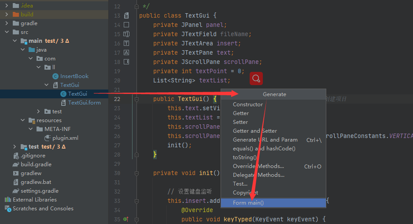Click the orange build folder icon
The width and height of the screenshot is (413, 224).
coord(16,14)
